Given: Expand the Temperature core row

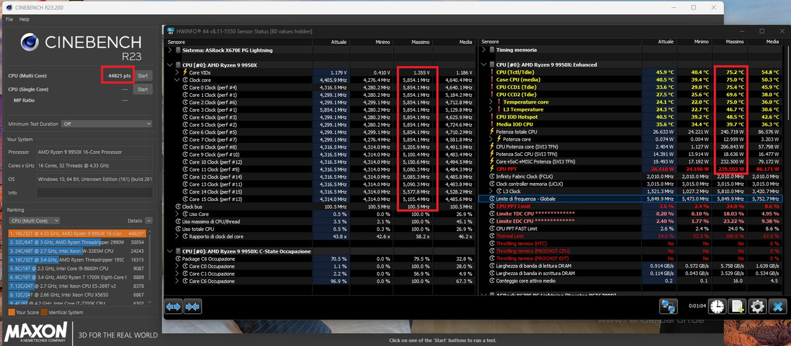Looking at the screenshot, I should pos(492,102).
